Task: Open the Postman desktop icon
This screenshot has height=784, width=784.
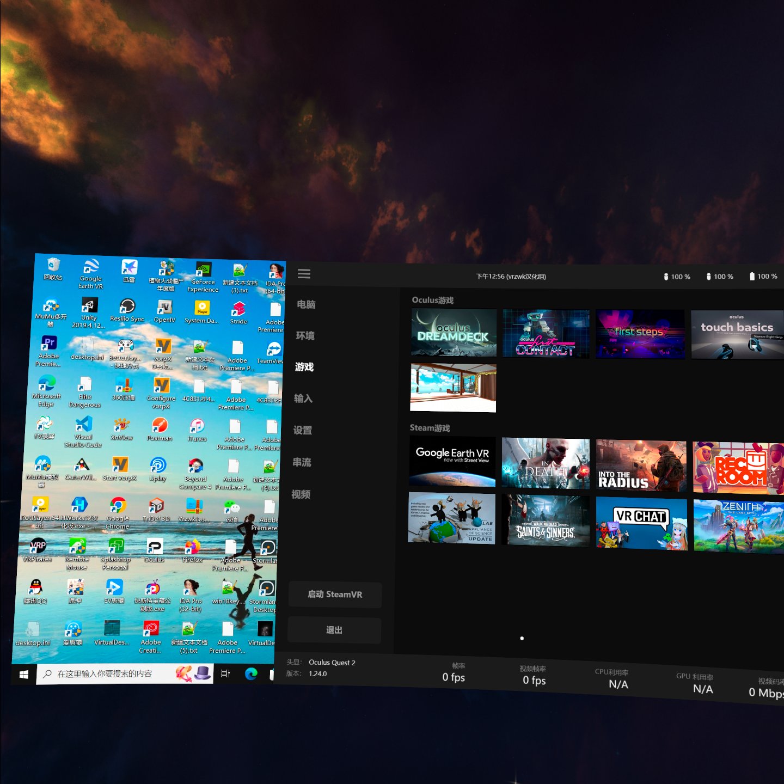Action: tap(160, 426)
